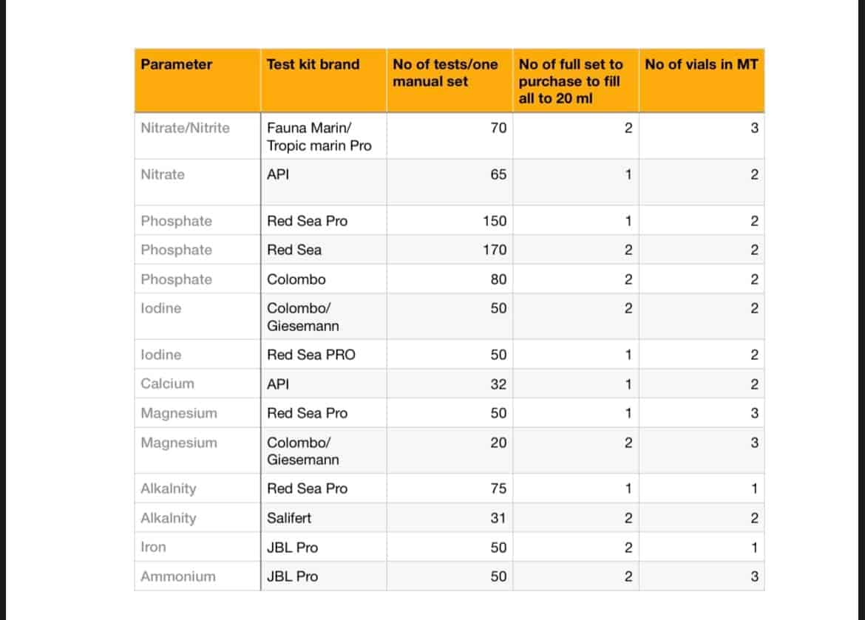The width and height of the screenshot is (865, 620).
Task: Click the No of tests/one manual set header
Action: click(x=445, y=73)
